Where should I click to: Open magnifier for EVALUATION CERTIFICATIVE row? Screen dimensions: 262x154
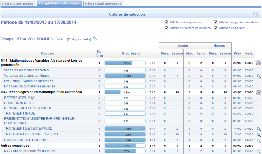coord(258,140)
